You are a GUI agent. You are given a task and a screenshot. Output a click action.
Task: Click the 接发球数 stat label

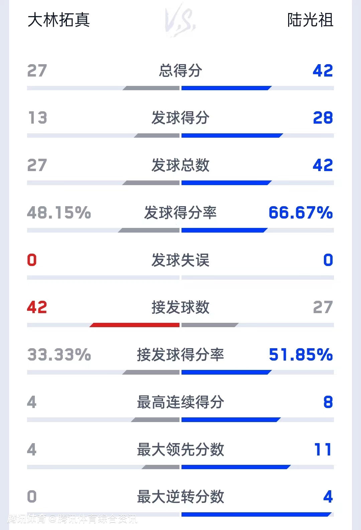tap(180, 307)
